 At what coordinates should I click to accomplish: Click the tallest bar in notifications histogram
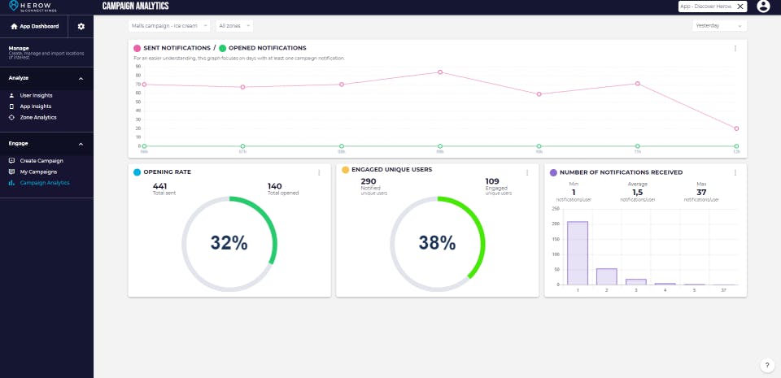pyautogui.click(x=578, y=253)
